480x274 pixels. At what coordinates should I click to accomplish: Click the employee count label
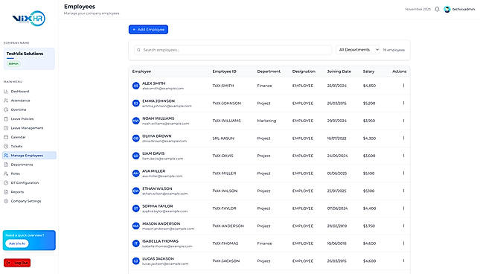click(x=394, y=50)
